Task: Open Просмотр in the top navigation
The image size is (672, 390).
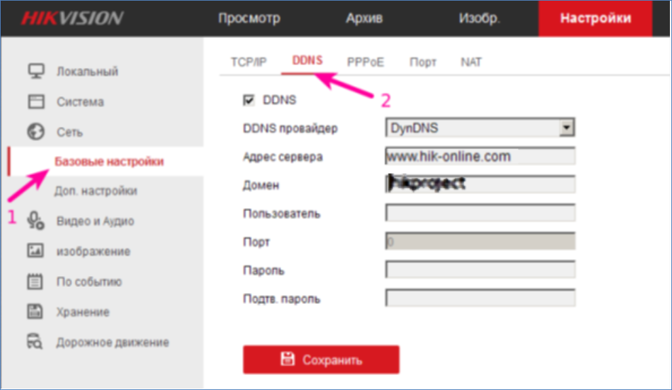Action: click(x=249, y=18)
